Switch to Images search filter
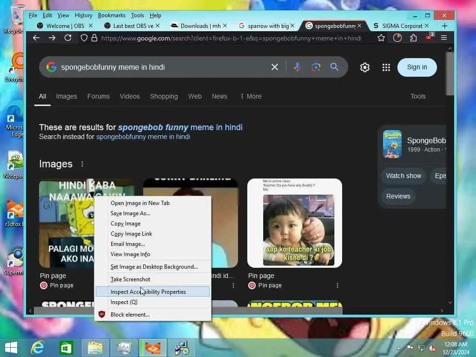This screenshot has height=357, width=476. point(66,96)
